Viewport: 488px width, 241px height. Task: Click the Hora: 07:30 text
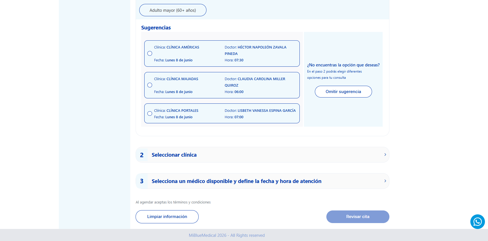coord(234,60)
